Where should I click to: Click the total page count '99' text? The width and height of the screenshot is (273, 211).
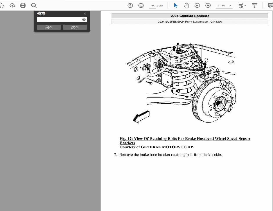(161, 5)
